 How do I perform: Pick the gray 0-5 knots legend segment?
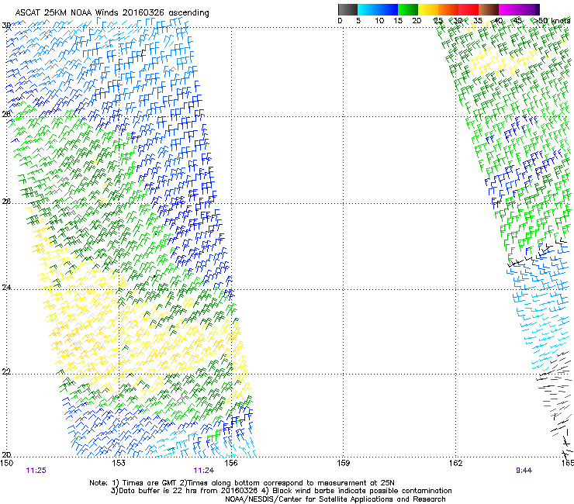[x=348, y=9]
